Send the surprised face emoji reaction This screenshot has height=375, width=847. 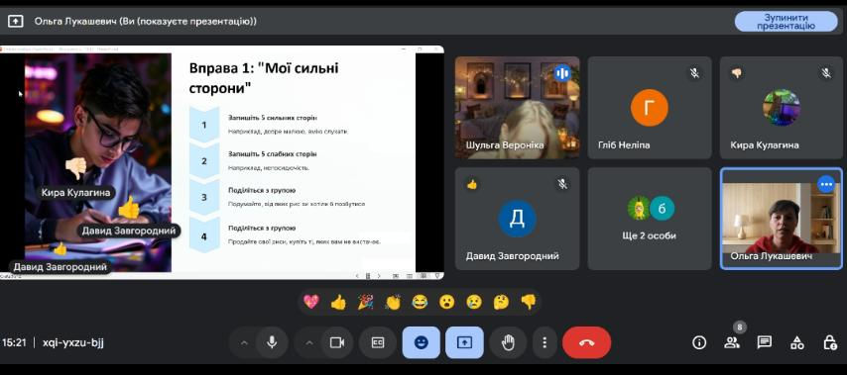(446, 302)
